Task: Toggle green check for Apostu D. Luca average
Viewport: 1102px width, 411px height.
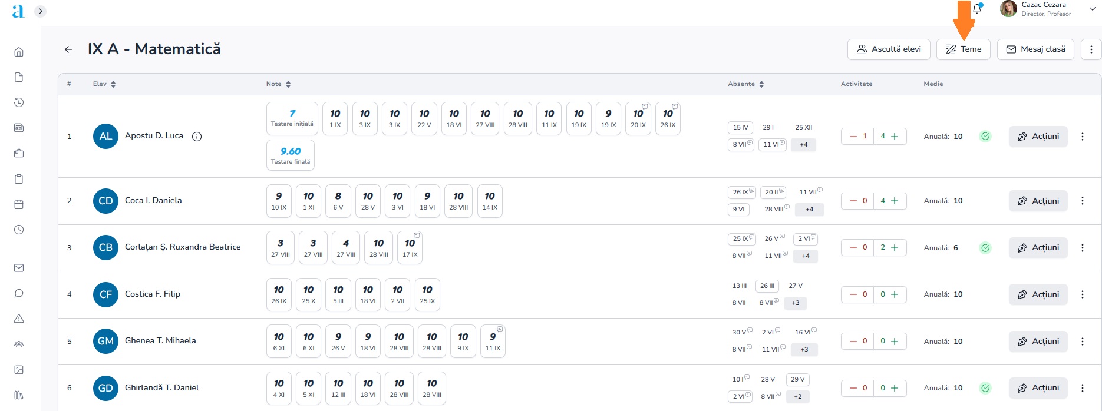Action: pyautogui.click(x=985, y=137)
